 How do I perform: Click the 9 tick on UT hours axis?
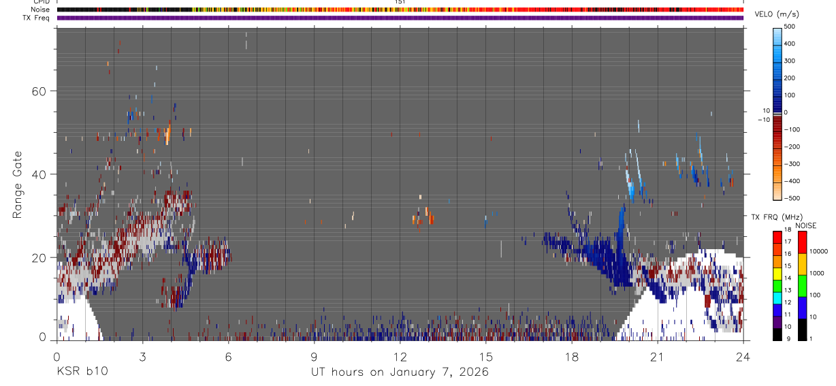(314, 356)
